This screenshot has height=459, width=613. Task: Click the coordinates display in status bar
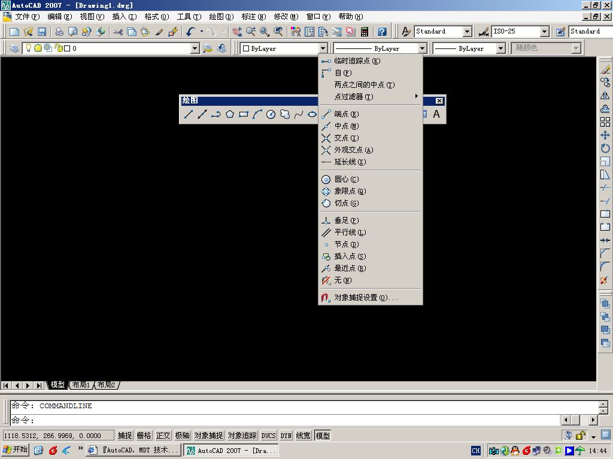coord(58,435)
